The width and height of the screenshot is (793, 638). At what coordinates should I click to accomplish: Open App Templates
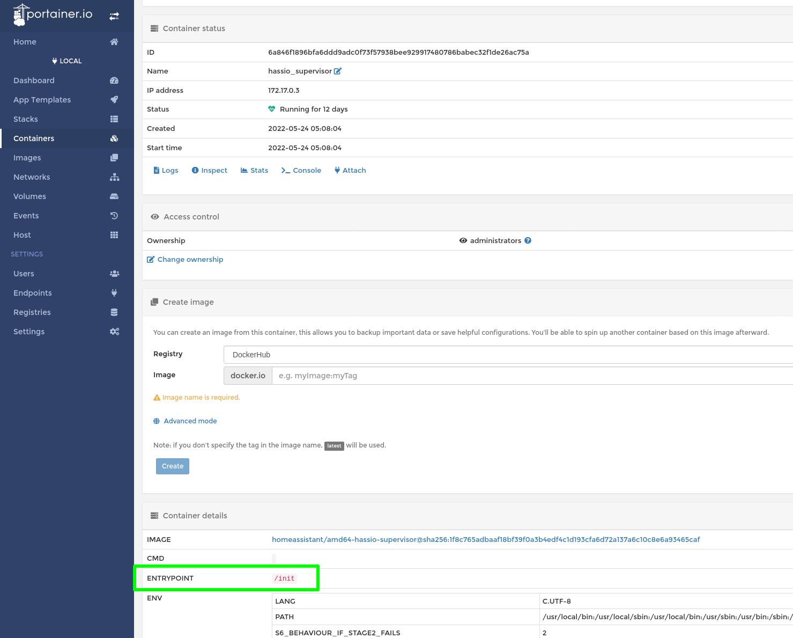coord(42,99)
